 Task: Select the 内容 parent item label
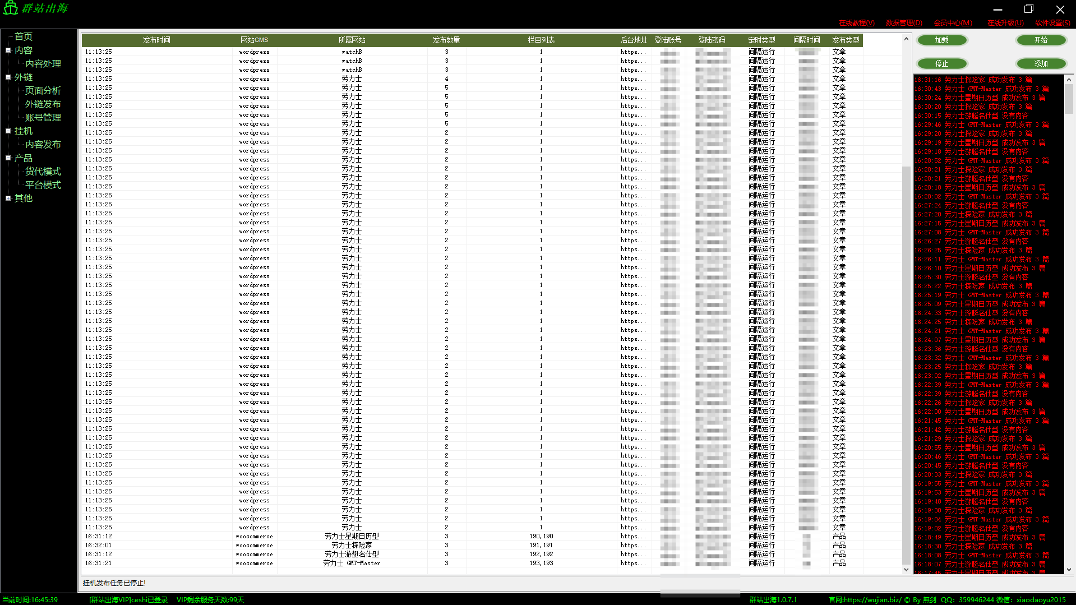tap(24, 50)
